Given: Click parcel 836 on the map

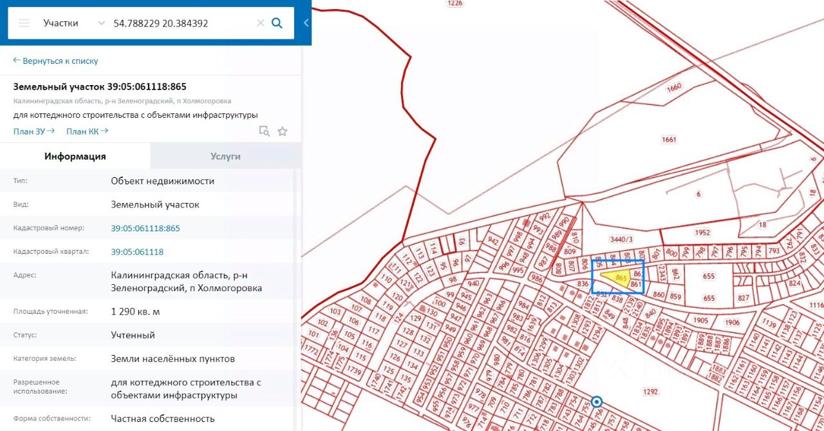Looking at the screenshot, I should (x=583, y=284).
